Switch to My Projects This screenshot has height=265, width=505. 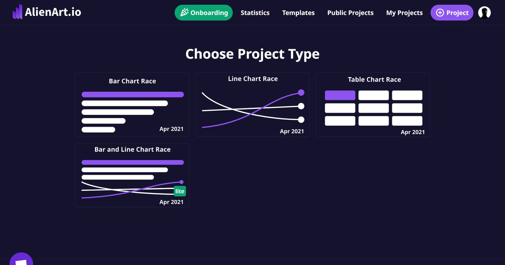(x=405, y=13)
